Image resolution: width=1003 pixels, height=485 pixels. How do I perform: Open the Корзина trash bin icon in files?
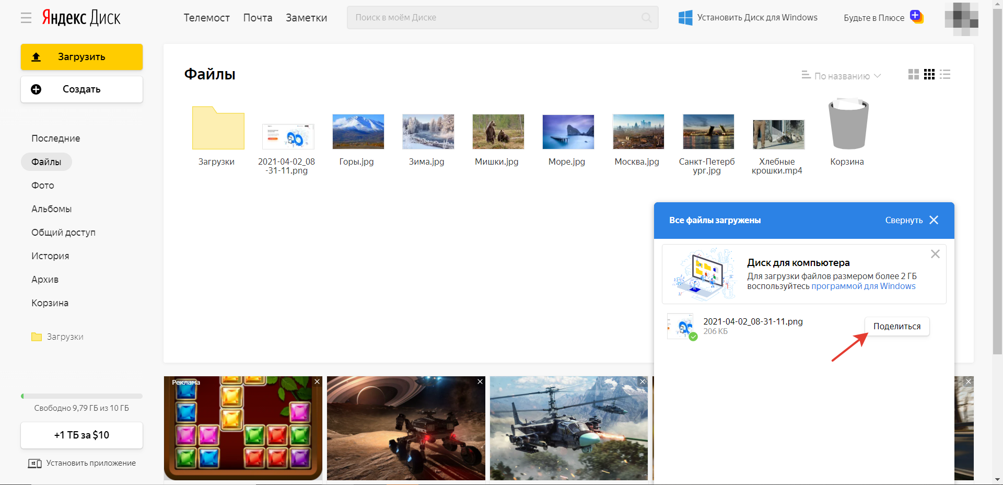(x=847, y=125)
